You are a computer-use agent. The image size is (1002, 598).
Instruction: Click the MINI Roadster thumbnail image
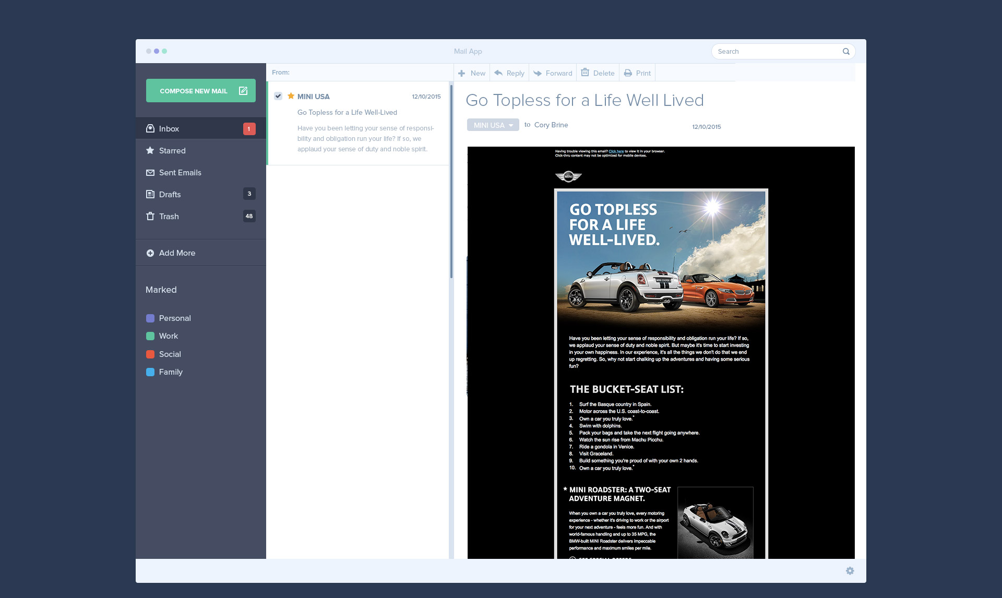click(x=715, y=522)
